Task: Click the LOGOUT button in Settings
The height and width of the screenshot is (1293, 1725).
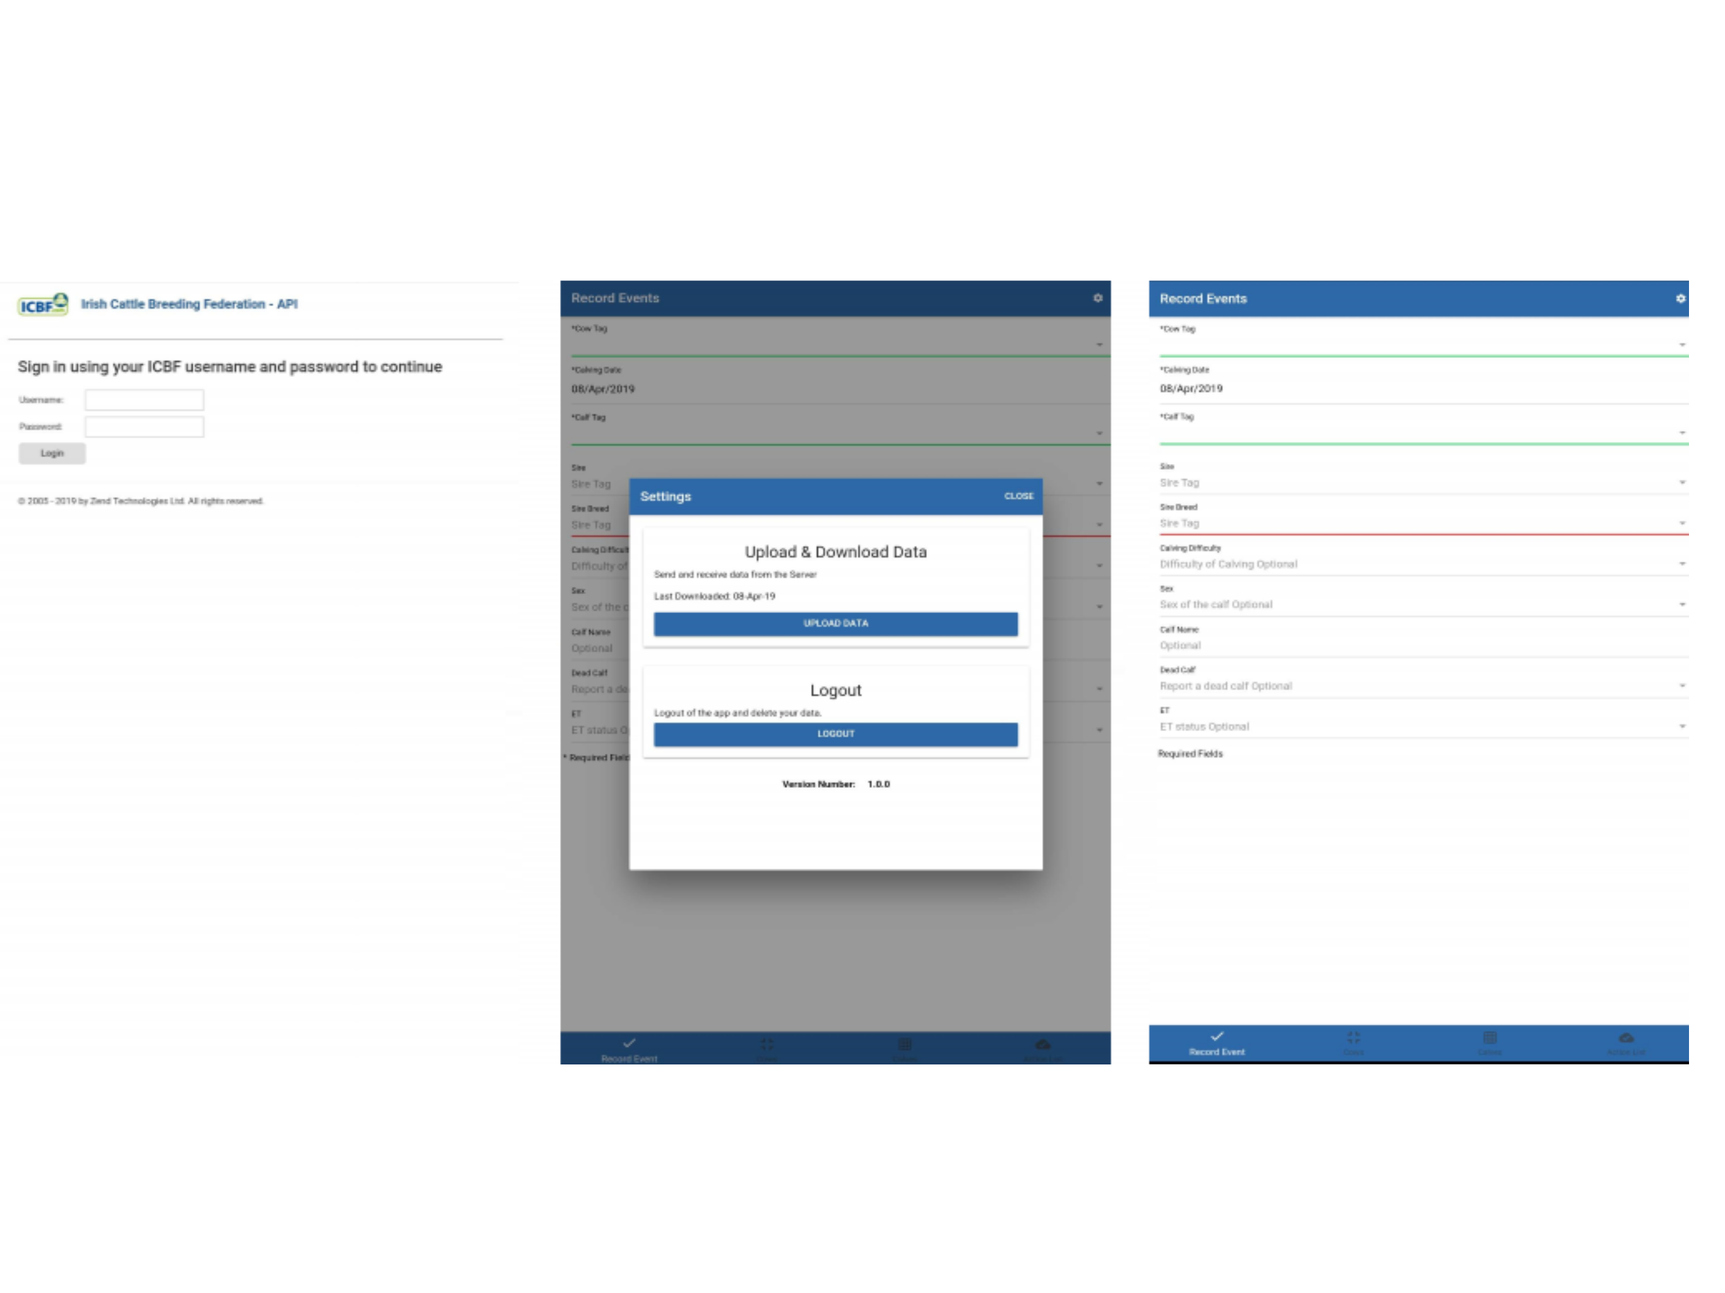Action: point(835,735)
